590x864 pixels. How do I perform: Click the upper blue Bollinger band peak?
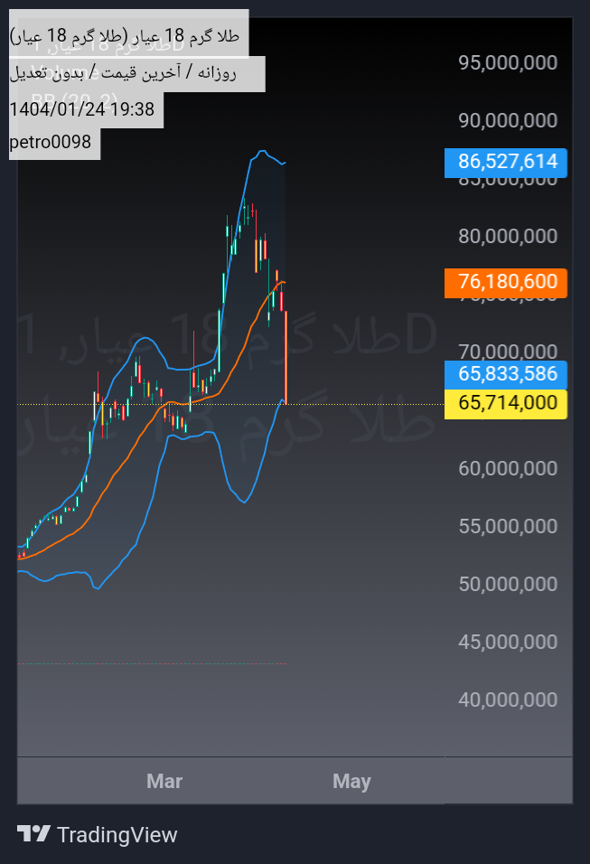[260, 151]
